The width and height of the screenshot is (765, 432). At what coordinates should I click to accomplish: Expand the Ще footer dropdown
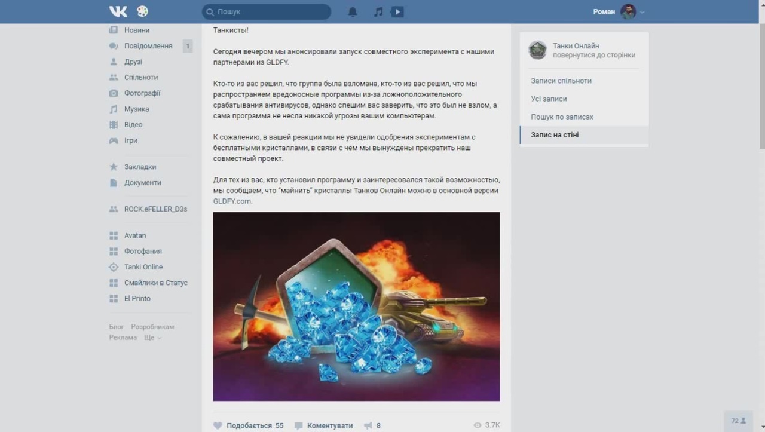[x=152, y=338]
